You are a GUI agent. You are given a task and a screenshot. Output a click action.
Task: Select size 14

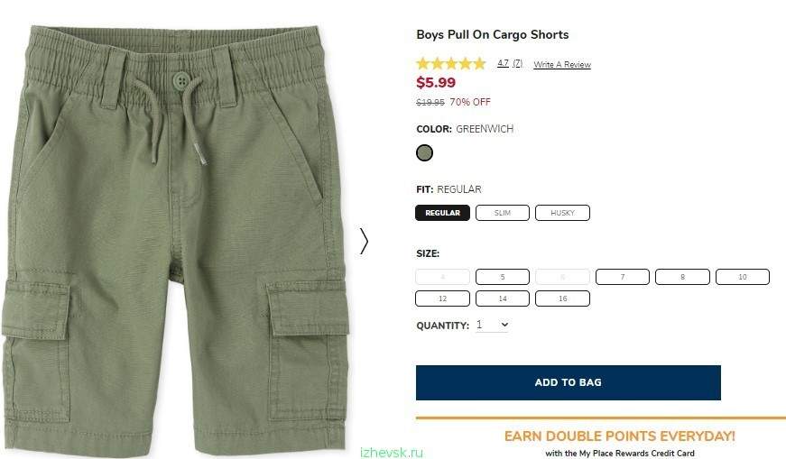(x=503, y=298)
